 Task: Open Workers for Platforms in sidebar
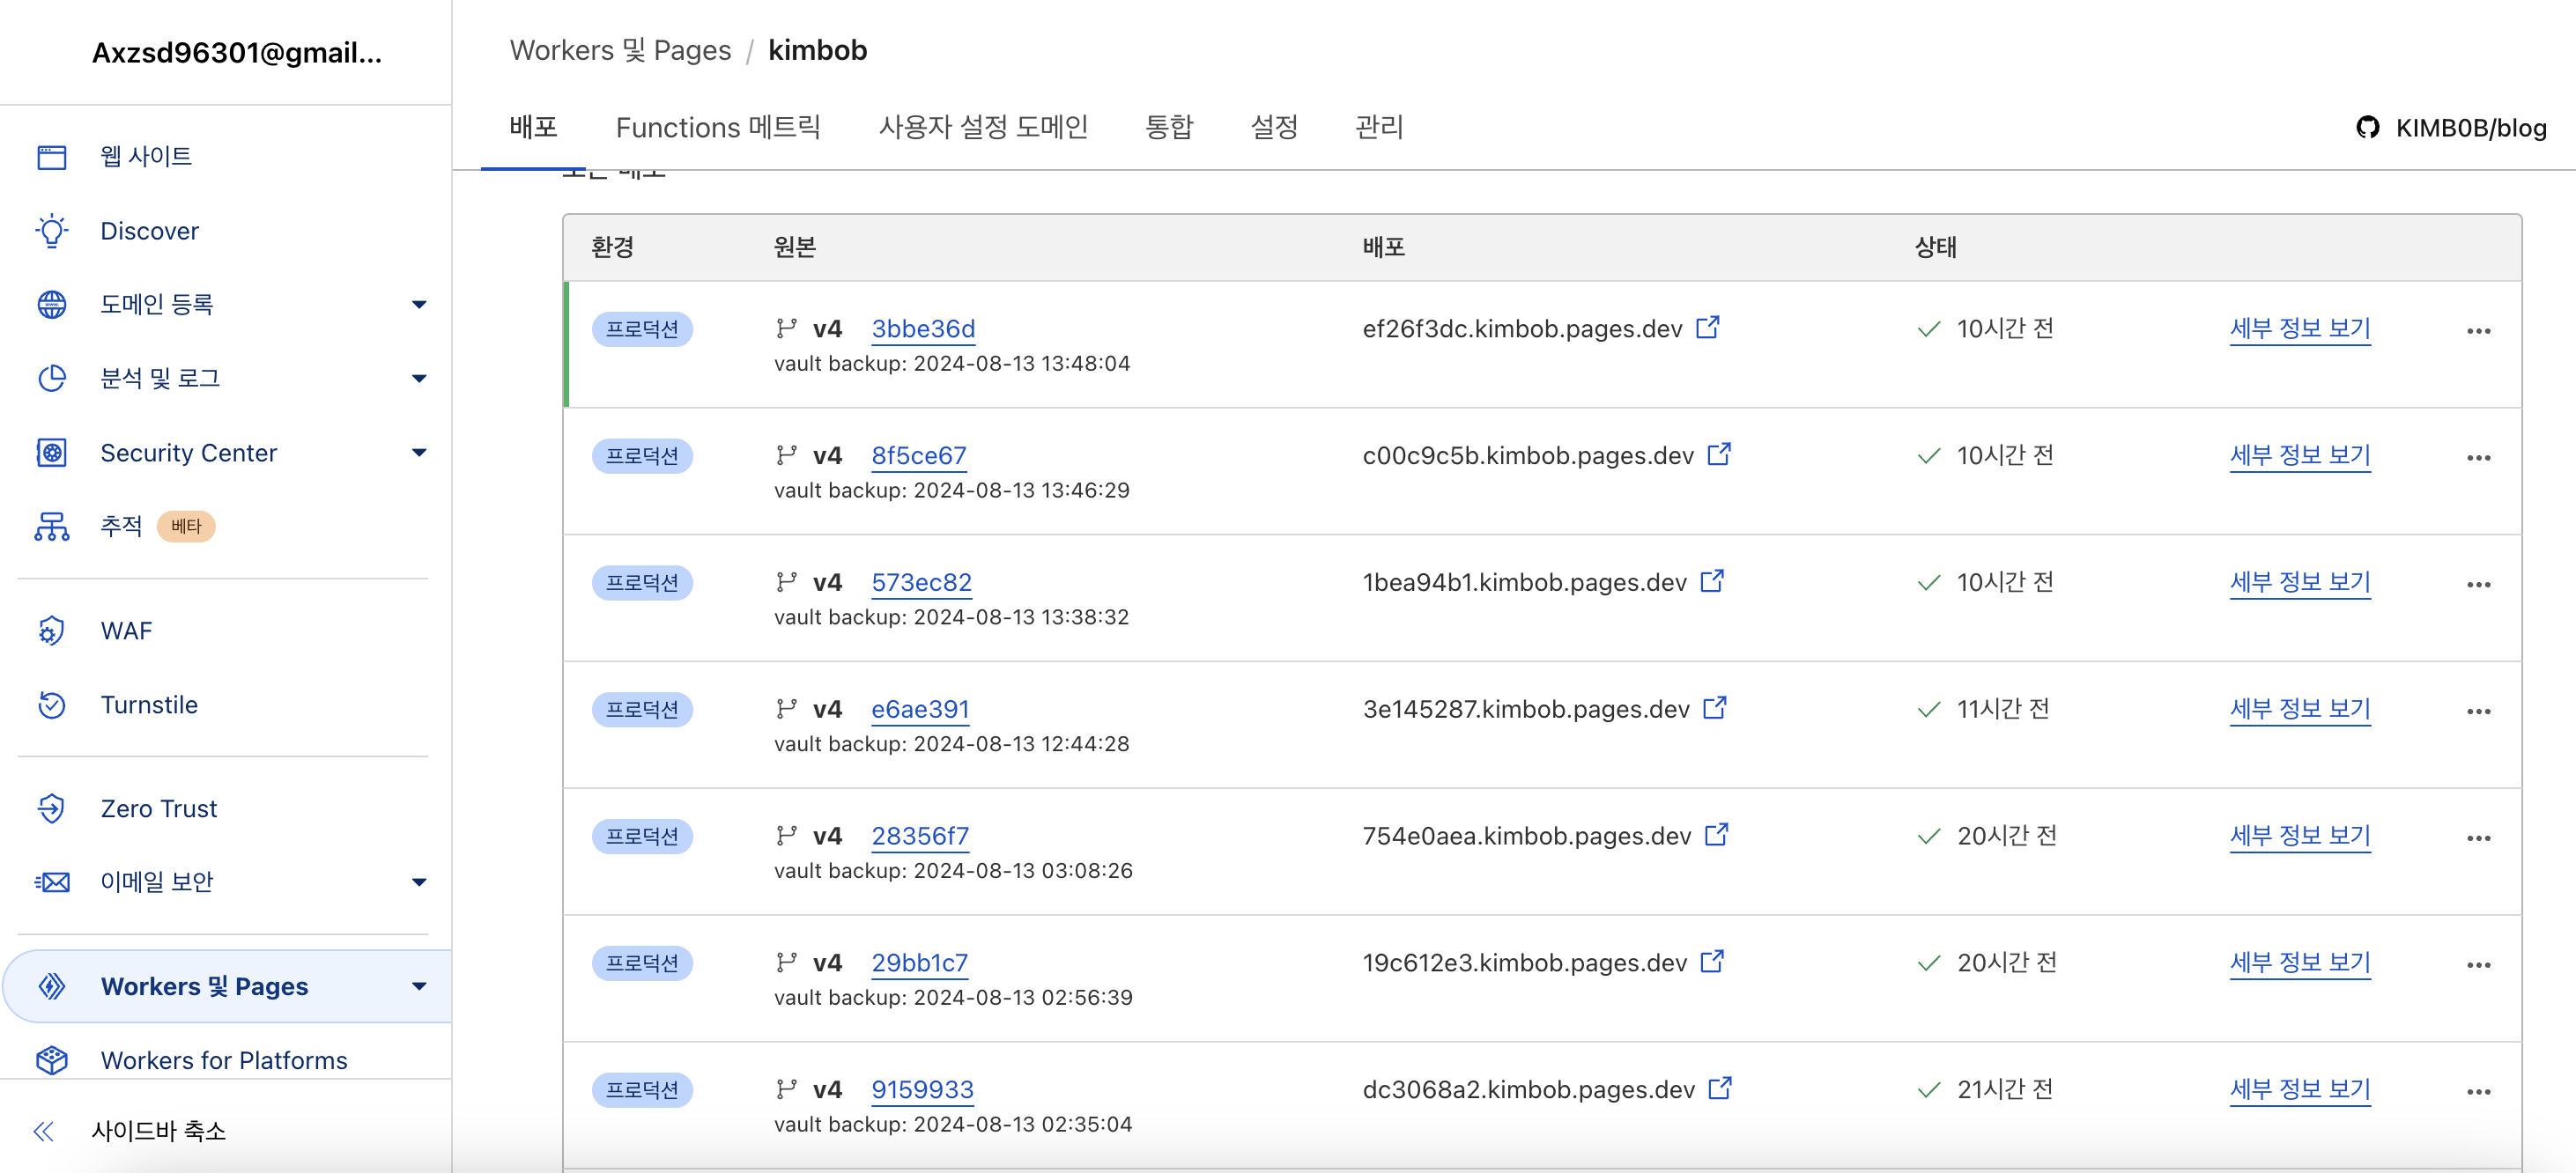click(x=223, y=1060)
